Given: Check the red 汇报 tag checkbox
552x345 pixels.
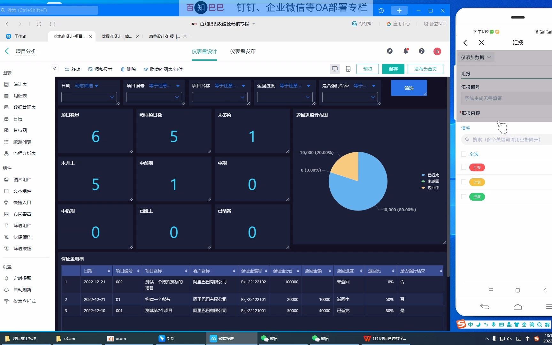Looking at the screenshot, I should click(464, 167).
